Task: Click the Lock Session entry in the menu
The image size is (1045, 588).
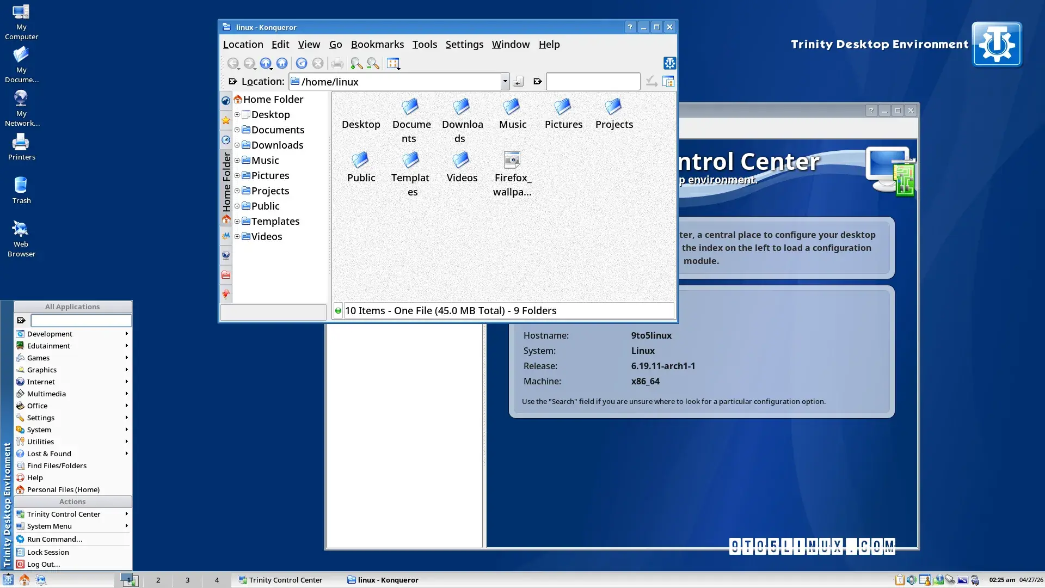Action: 47,552
